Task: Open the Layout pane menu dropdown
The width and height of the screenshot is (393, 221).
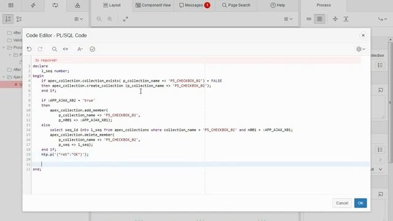Action: click(288, 19)
